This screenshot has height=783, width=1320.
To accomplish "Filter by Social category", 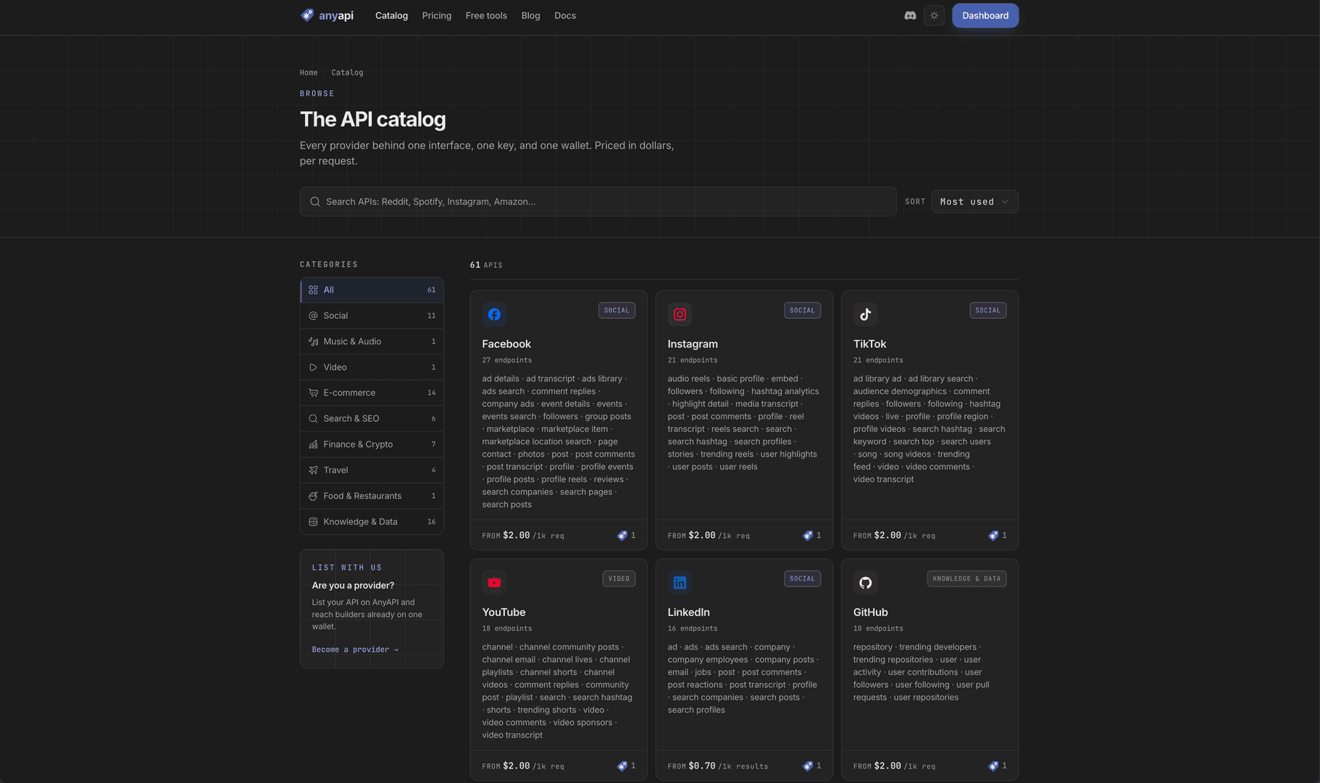I will (372, 315).
